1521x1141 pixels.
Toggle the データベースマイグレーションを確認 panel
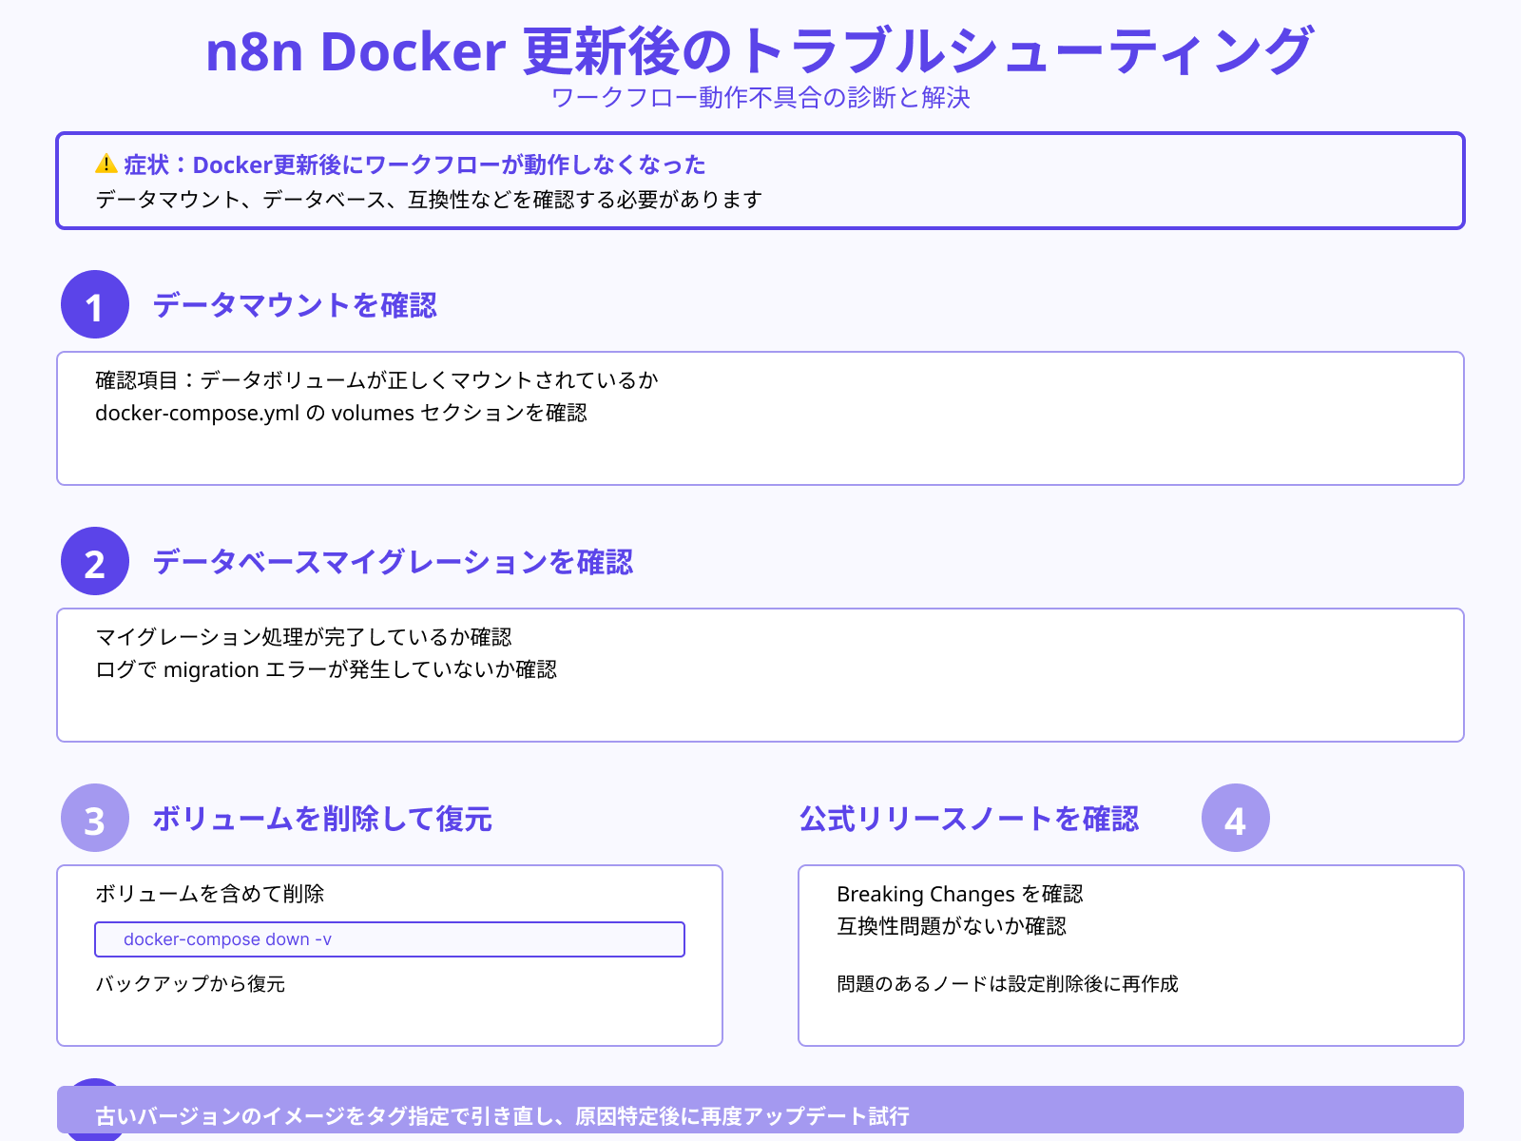pos(760,673)
